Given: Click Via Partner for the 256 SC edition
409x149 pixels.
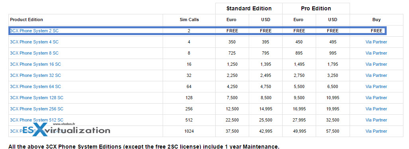Looking at the screenshot, I should [376, 109].
